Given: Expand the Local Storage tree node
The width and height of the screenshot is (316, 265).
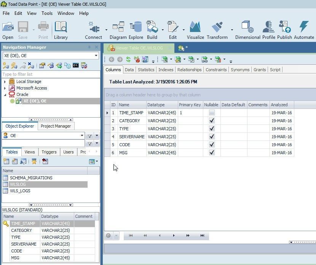Looking at the screenshot, I should (5, 81).
